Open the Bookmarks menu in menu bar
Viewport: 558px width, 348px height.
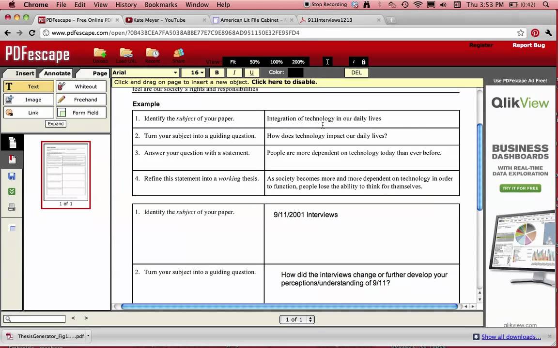[x=161, y=5]
